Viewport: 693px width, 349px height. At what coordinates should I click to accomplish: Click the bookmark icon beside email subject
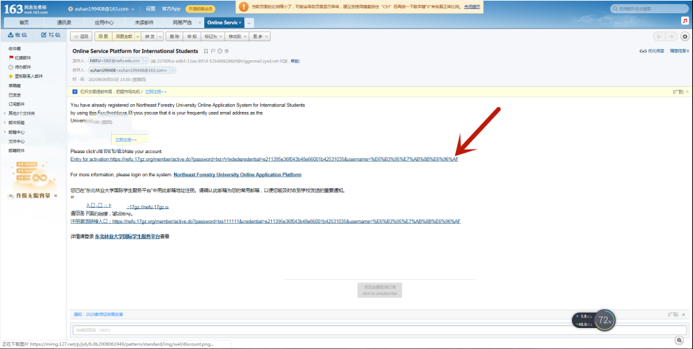pyautogui.click(x=205, y=51)
